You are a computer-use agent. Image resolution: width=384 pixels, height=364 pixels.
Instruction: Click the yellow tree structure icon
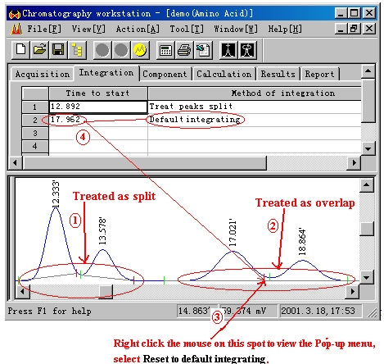77,50
